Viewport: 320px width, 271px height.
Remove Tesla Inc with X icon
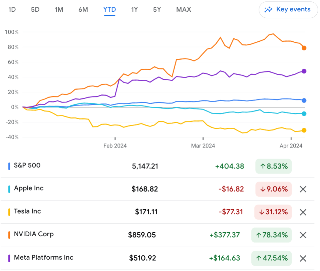(x=303, y=212)
